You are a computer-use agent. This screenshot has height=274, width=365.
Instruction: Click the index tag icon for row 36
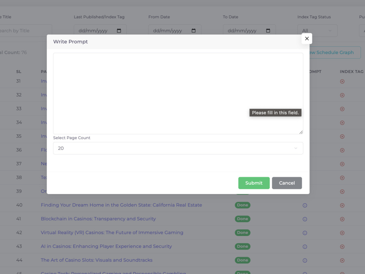pos(342,150)
